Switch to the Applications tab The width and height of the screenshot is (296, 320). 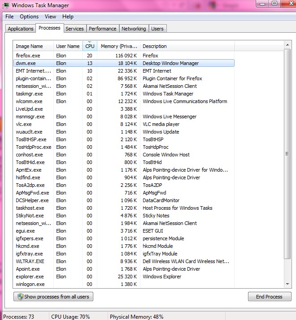click(21, 29)
